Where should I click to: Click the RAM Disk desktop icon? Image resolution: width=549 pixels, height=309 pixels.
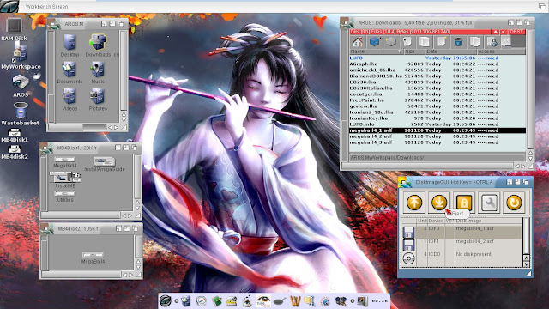point(14,29)
